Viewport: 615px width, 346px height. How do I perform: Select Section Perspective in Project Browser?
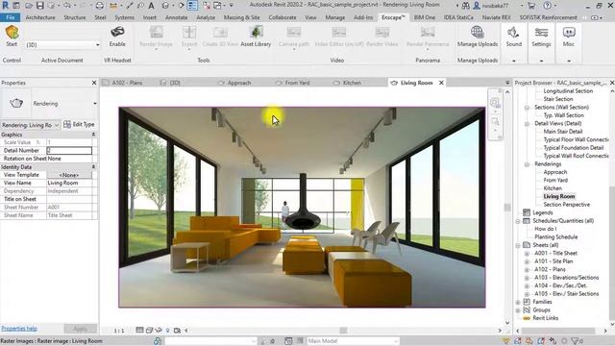click(x=566, y=205)
